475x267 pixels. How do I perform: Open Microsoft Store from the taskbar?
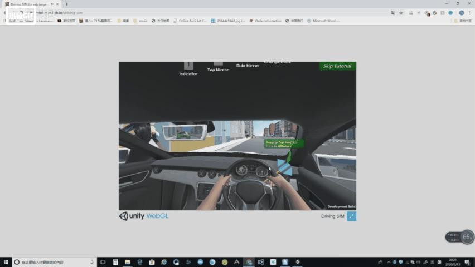coord(152,262)
